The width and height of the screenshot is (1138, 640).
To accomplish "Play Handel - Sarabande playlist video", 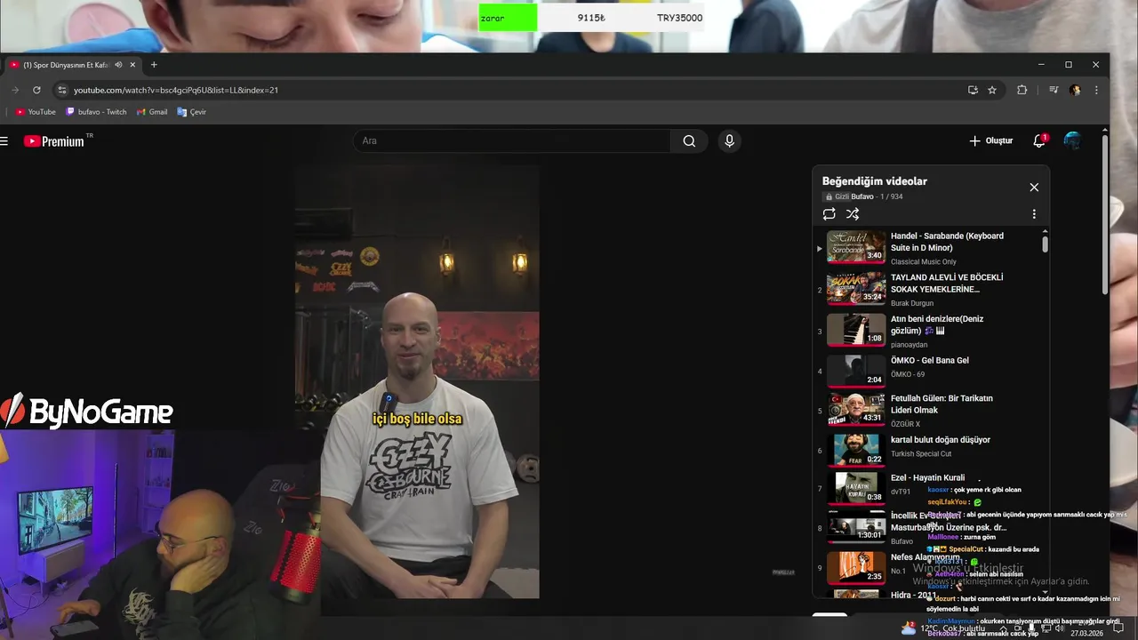I will coord(929,247).
